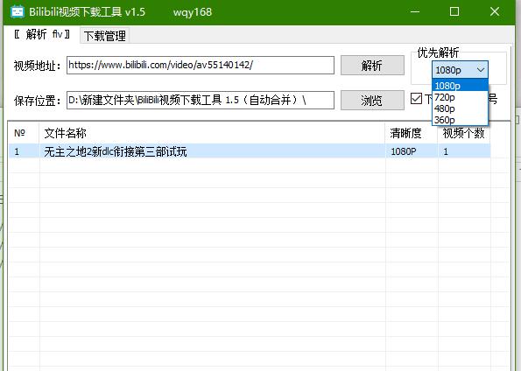Click the 保存位置 path input field
Screen dimensions: 521x371
click(x=201, y=100)
